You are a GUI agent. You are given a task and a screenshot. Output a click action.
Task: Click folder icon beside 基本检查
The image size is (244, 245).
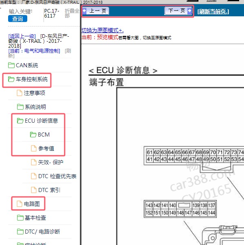(20, 218)
